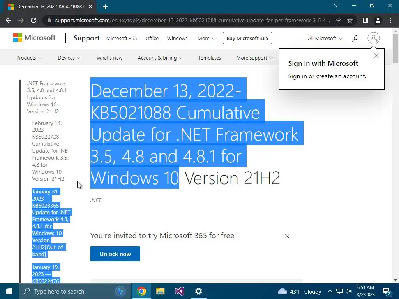Open the Windows menu item

(x=177, y=39)
